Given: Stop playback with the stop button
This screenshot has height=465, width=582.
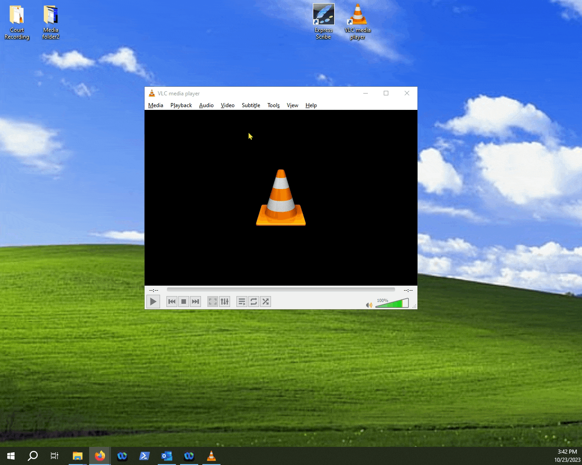Looking at the screenshot, I should tap(184, 301).
